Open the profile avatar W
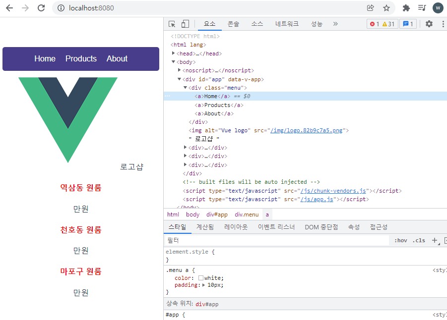 [x=438, y=8]
